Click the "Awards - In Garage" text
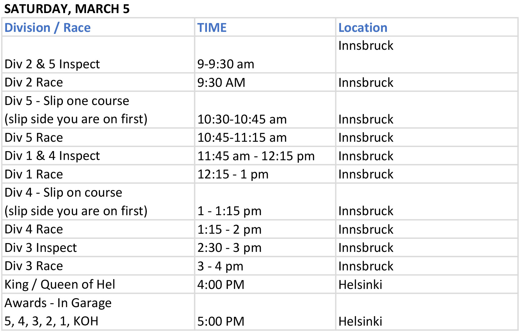 pyautogui.click(x=58, y=303)
